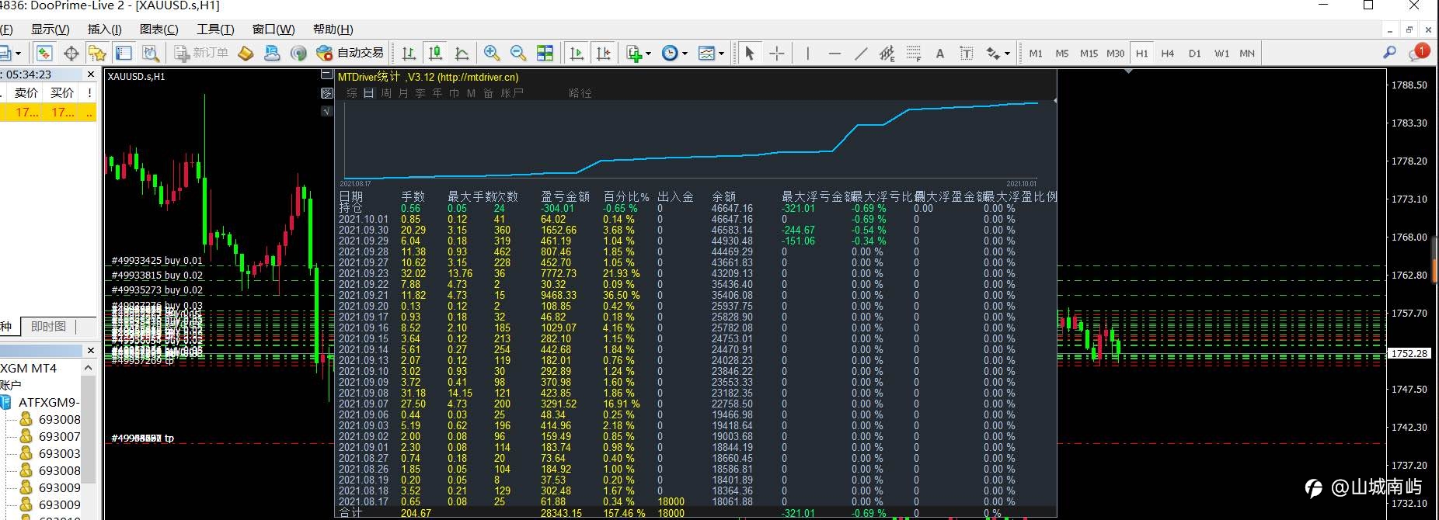This screenshot has height=520, width=1439.
Task: Switch to M30 timeframe
Action: [x=1115, y=53]
